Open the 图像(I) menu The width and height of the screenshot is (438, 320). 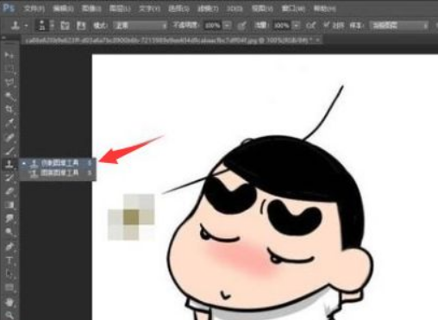91,9
